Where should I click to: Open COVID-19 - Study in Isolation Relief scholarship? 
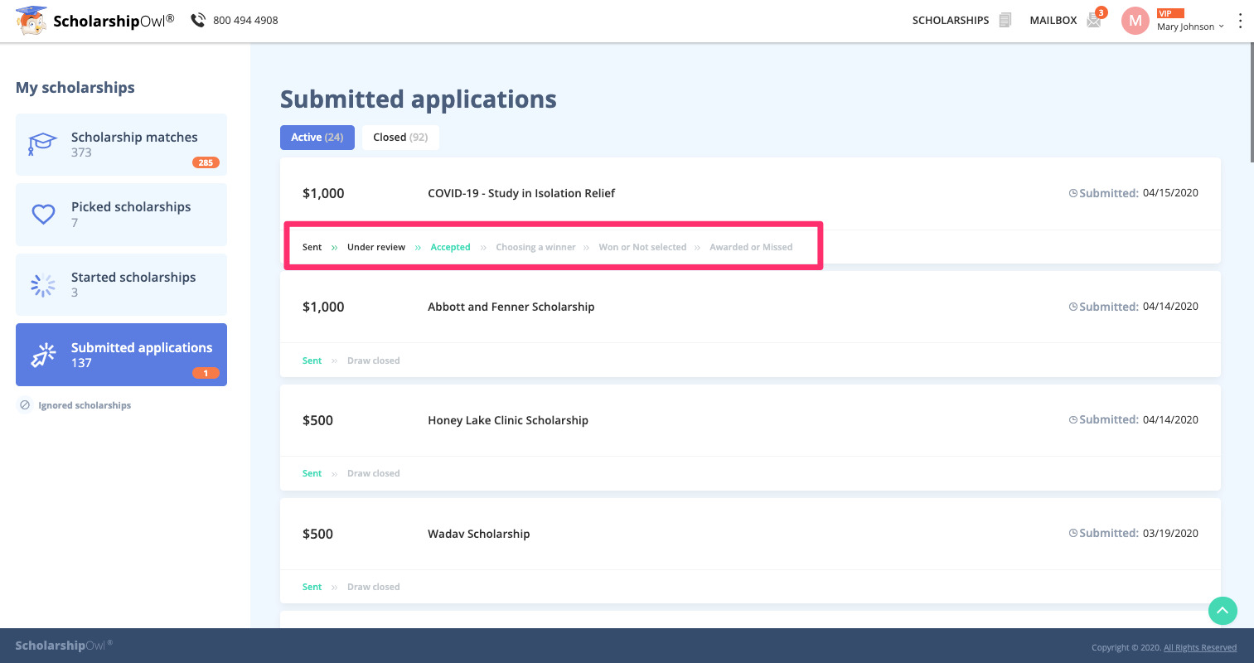[x=521, y=193]
